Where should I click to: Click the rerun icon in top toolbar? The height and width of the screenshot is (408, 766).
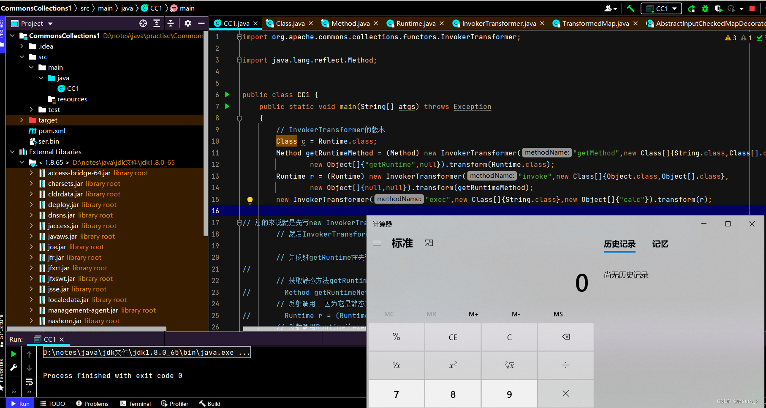691,8
